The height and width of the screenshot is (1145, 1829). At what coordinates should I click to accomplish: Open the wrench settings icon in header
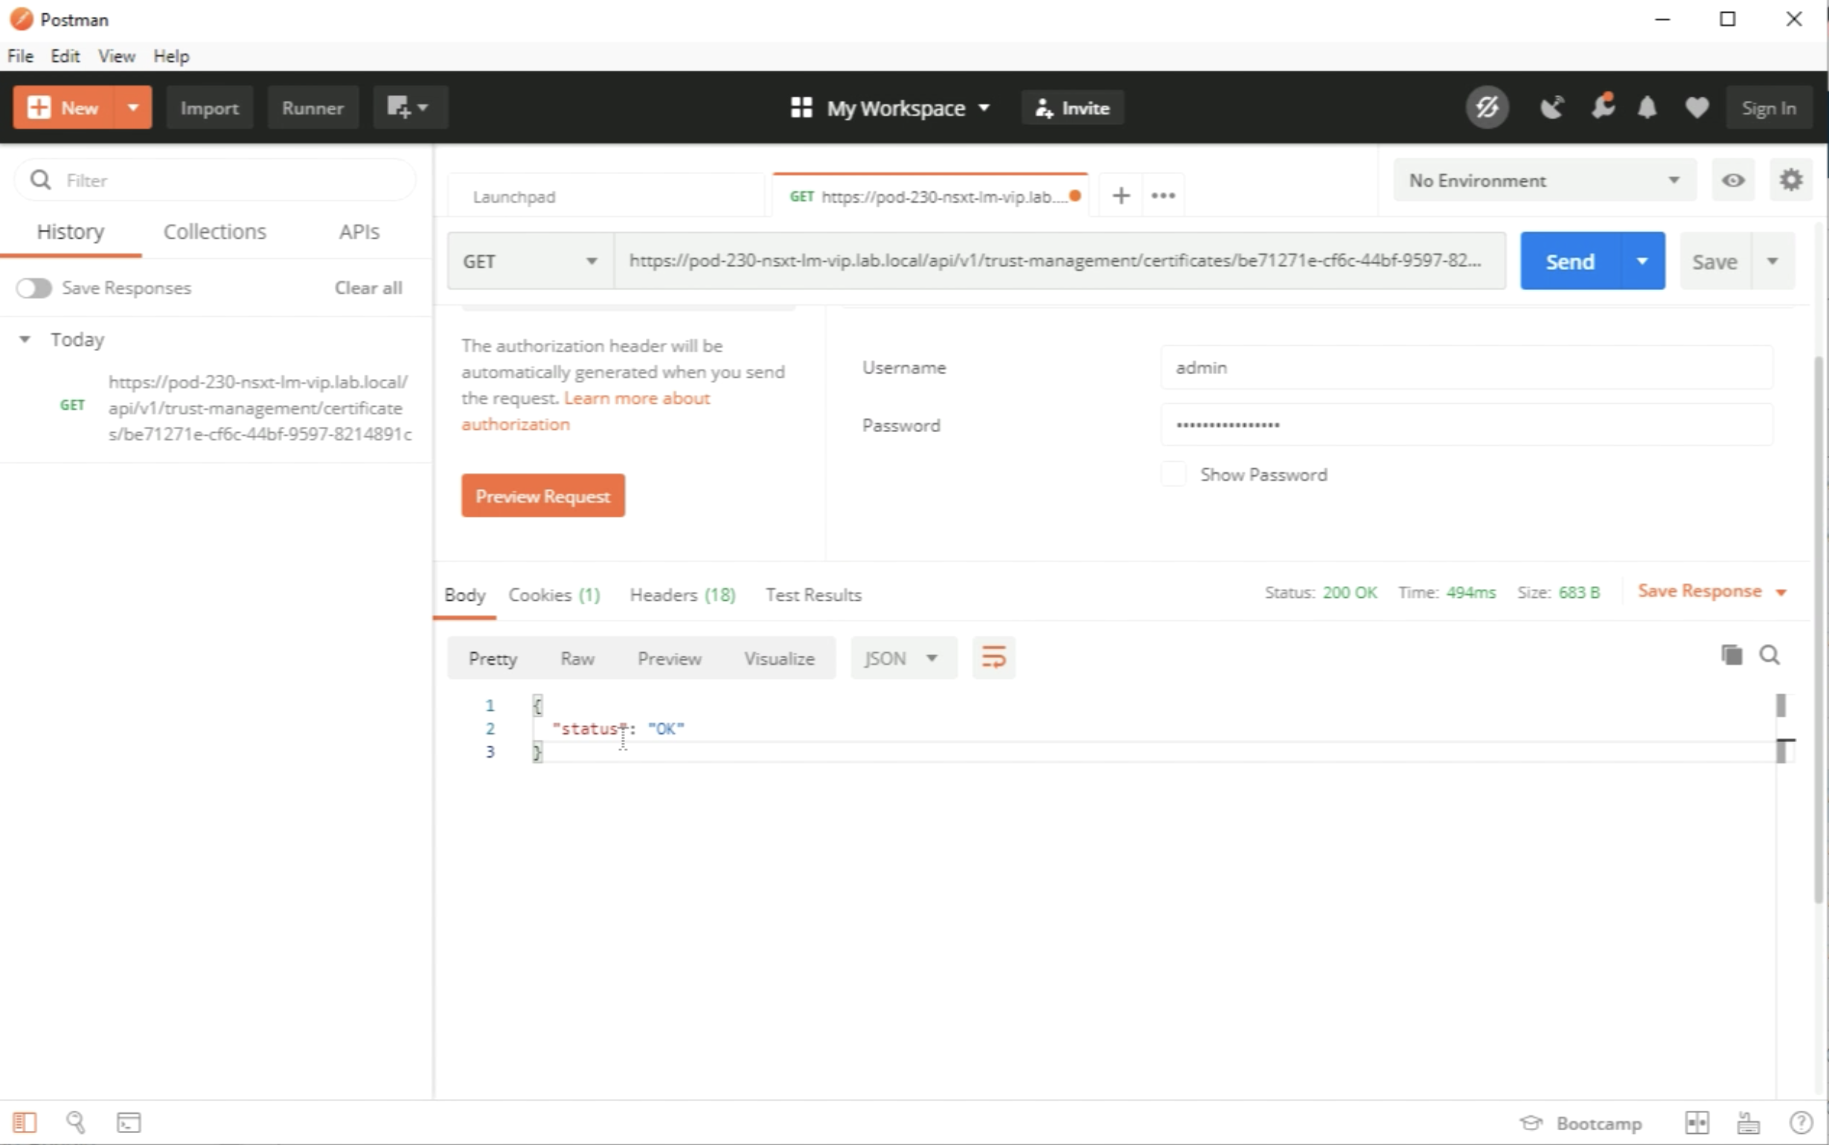coord(1602,108)
